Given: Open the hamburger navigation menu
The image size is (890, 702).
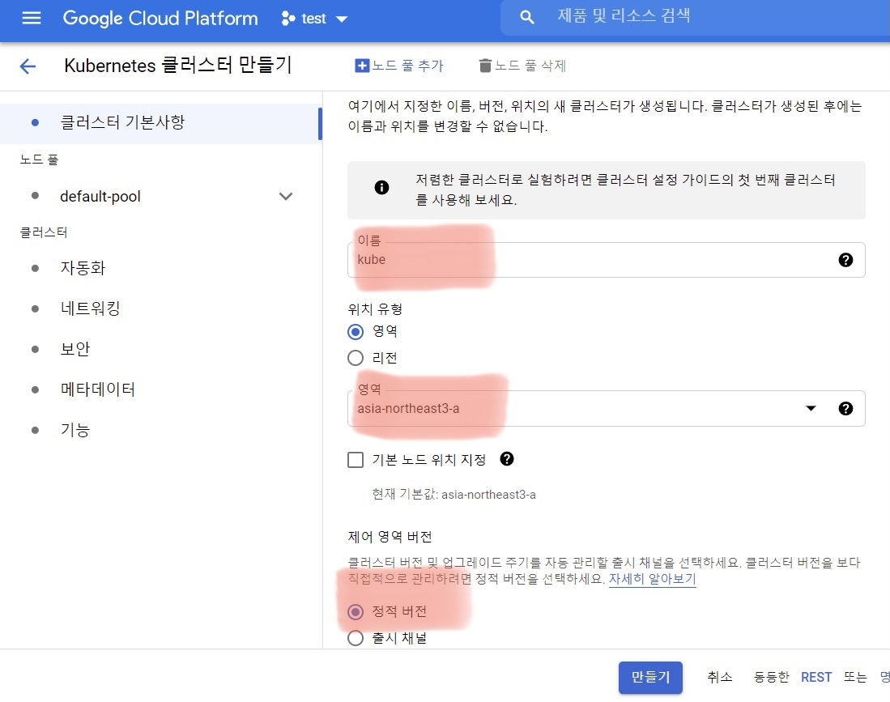Looking at the screenshot, I should (32, 18).
